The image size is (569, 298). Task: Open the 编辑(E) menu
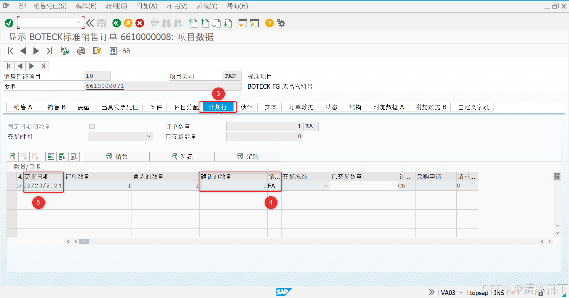point(86,6)
